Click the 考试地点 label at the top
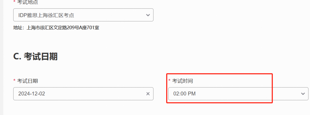The width and height of the screenshot is (310, 115). click(x=28, y=2)
